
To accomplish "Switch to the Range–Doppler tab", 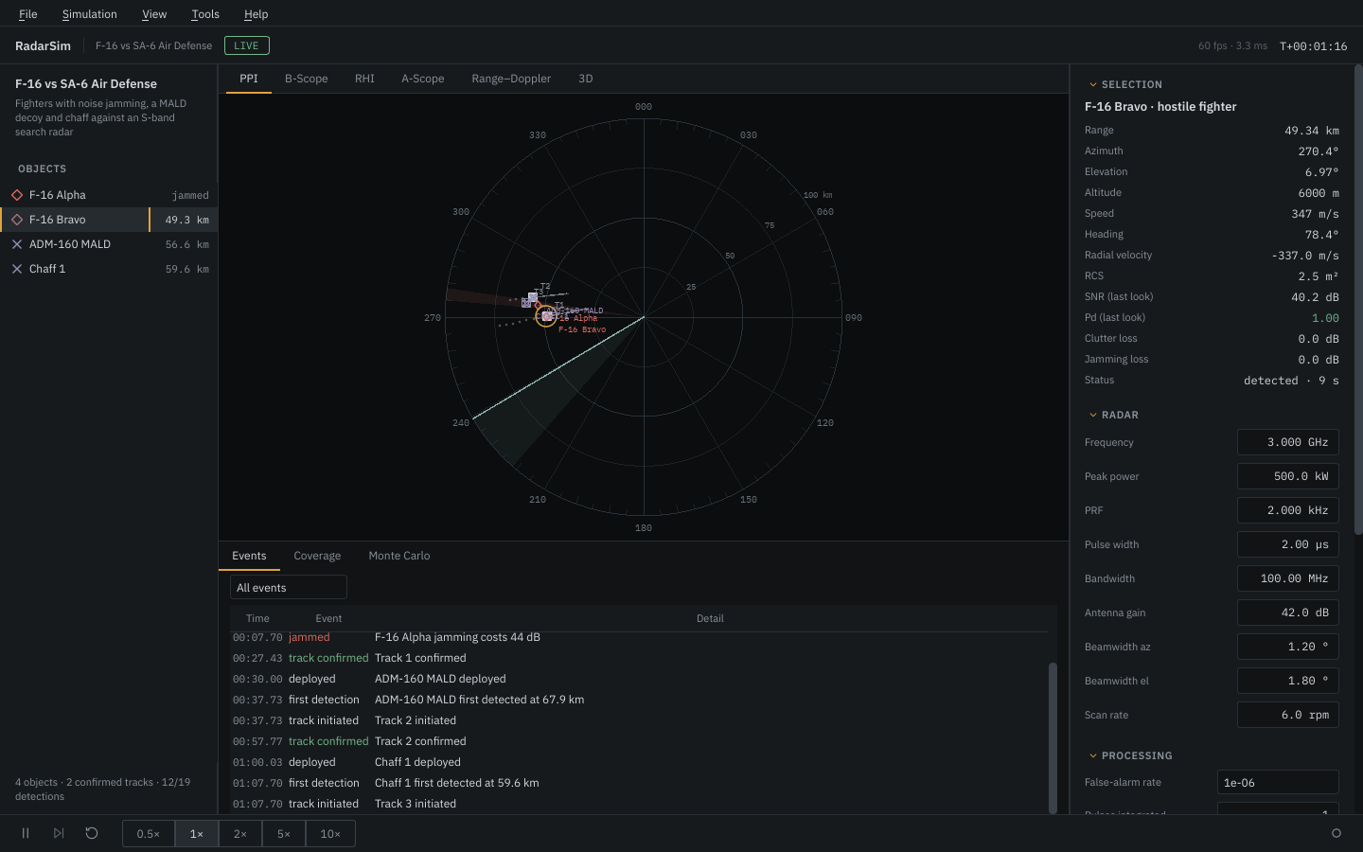I will 511,79.
